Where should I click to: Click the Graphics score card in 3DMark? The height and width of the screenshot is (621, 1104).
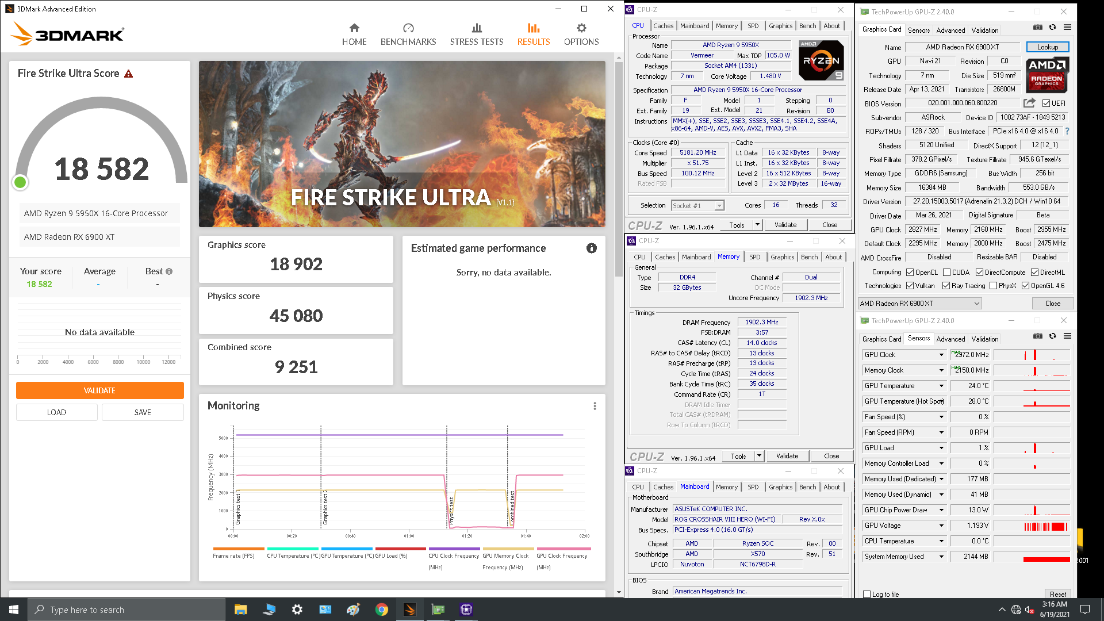coord(296,259)
